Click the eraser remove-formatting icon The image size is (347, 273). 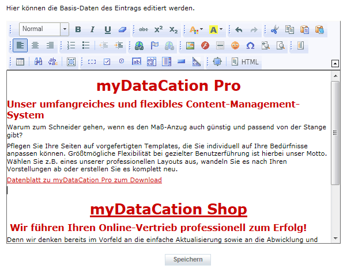(x=122, y=29)
